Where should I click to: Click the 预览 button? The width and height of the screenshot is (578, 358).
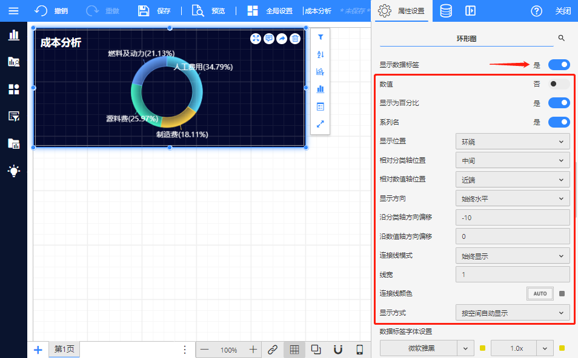click(208, 11)
